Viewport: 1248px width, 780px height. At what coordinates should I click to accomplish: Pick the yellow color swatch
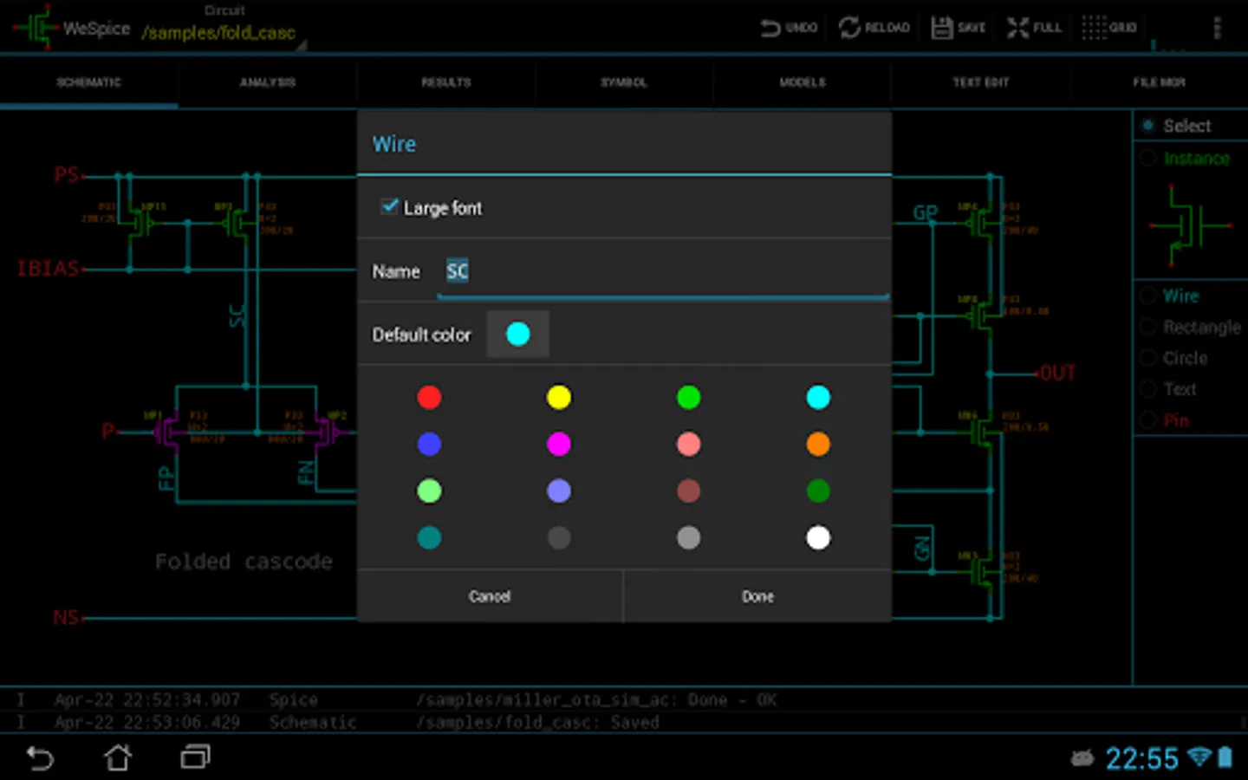[x=559, y=397]
